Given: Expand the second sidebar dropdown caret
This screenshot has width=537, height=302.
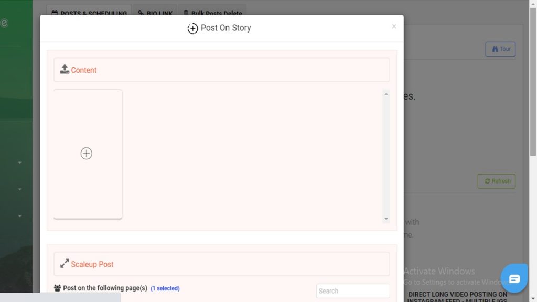Looking at the screenshot, I should coord(19,189).
